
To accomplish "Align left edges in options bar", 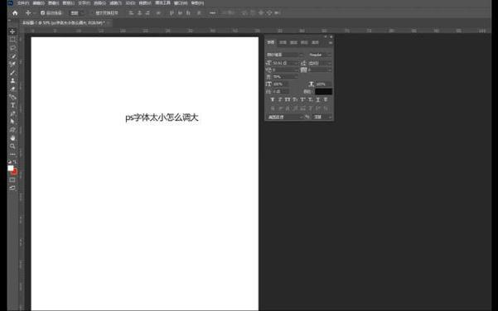I will pos(131,13).
